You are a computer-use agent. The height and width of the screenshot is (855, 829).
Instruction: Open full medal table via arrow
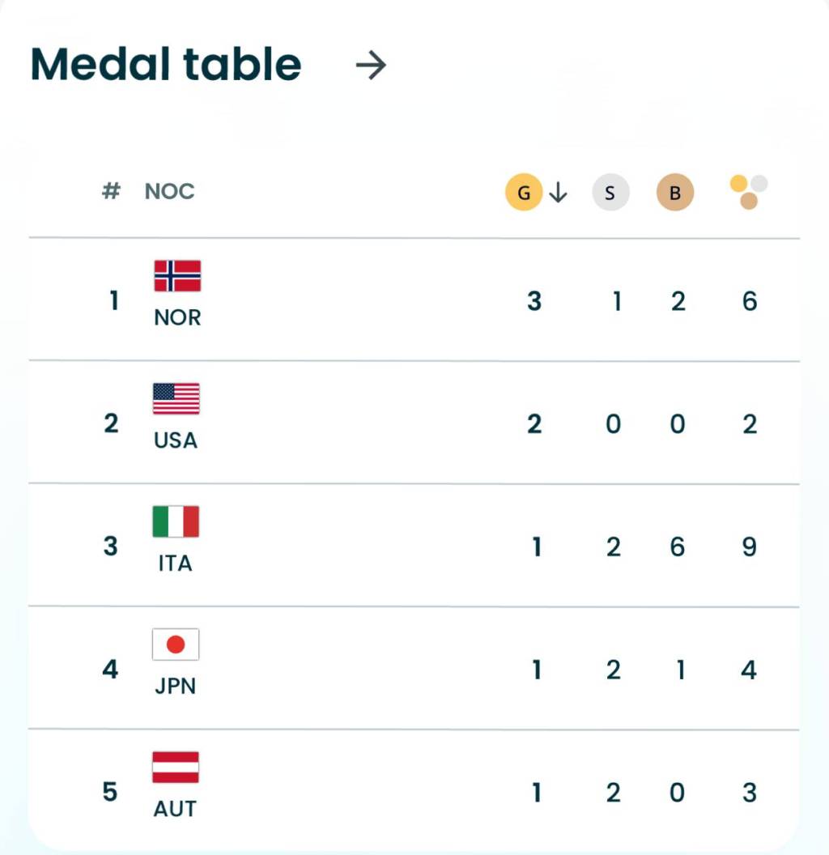point(371,66)
